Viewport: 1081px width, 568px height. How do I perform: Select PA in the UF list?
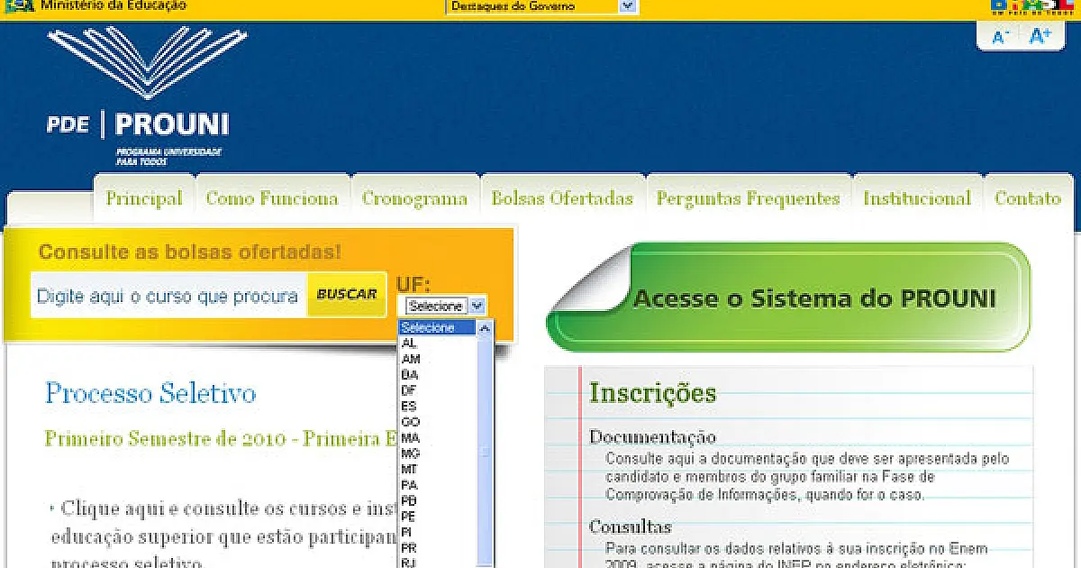(x=438, y=485)
